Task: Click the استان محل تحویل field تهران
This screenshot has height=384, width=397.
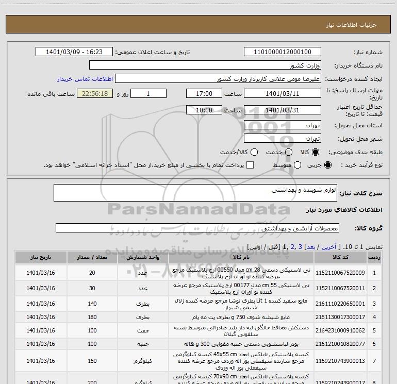Action: point(283,125)
